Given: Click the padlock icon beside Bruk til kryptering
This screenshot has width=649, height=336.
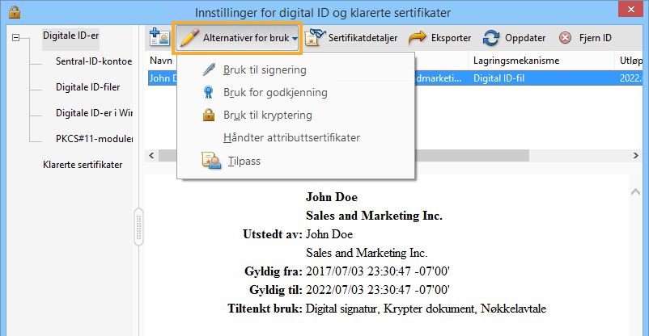Looking at the screenshot, I should [209, 115].
